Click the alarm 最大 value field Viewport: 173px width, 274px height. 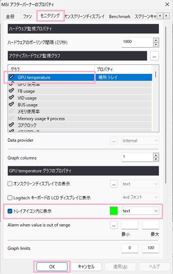pyautogui.click(x=151, y=225)
